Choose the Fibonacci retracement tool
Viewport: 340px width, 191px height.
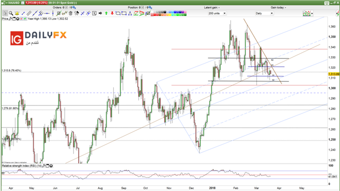136,13
